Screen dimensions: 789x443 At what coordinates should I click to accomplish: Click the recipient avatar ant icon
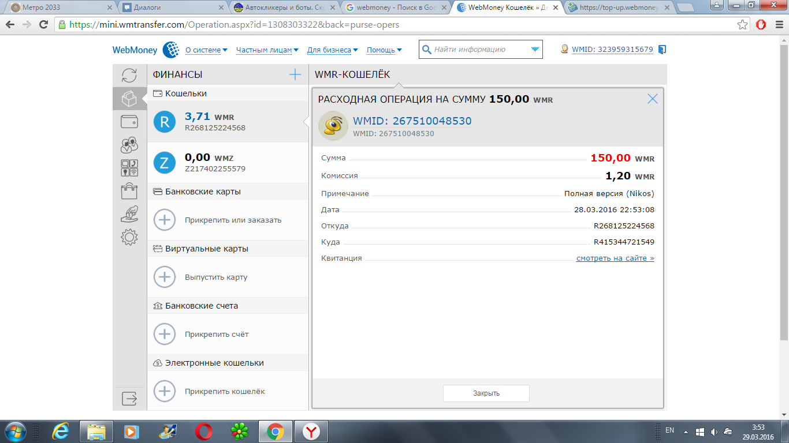333,126
